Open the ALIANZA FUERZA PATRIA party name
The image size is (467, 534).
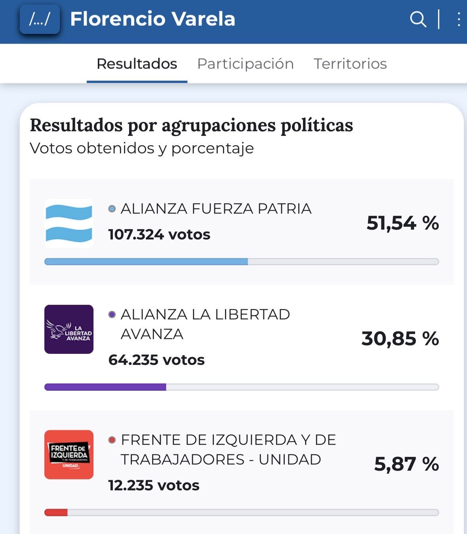coord(216,209)
